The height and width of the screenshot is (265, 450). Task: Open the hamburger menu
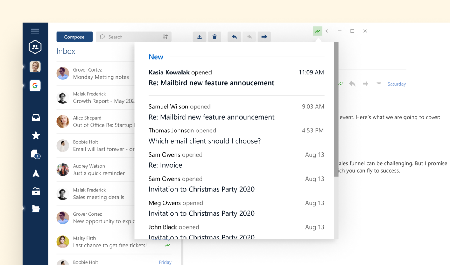[x=35, y=31]
